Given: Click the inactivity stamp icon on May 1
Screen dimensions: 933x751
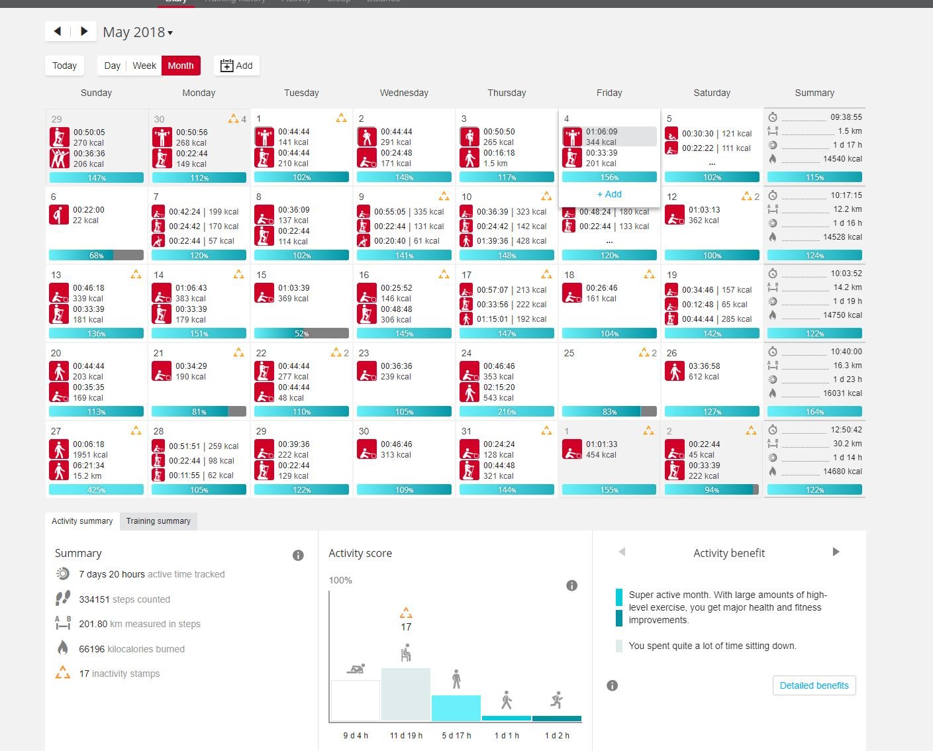Looking at the screenshot, I should (341, 119).
